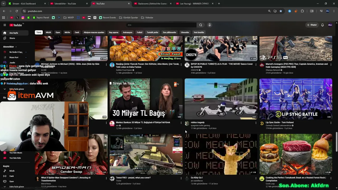The image size is (338, 190).
Task: Select the Canlı filter chip
Action: click(x=77, y=32)
